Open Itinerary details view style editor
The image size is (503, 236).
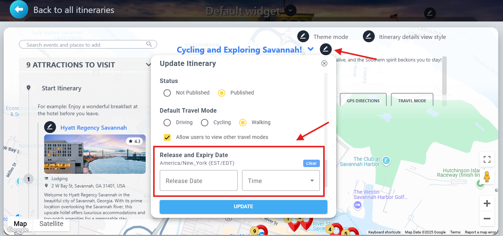pyautogui.click(x=369, y=36)
